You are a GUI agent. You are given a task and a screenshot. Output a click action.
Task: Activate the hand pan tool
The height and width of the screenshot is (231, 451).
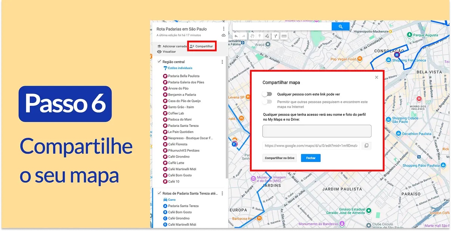(x=252, y=36)
